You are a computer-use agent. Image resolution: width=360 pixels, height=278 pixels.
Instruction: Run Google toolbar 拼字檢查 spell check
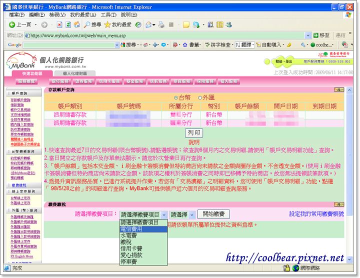tap(217, 45)
